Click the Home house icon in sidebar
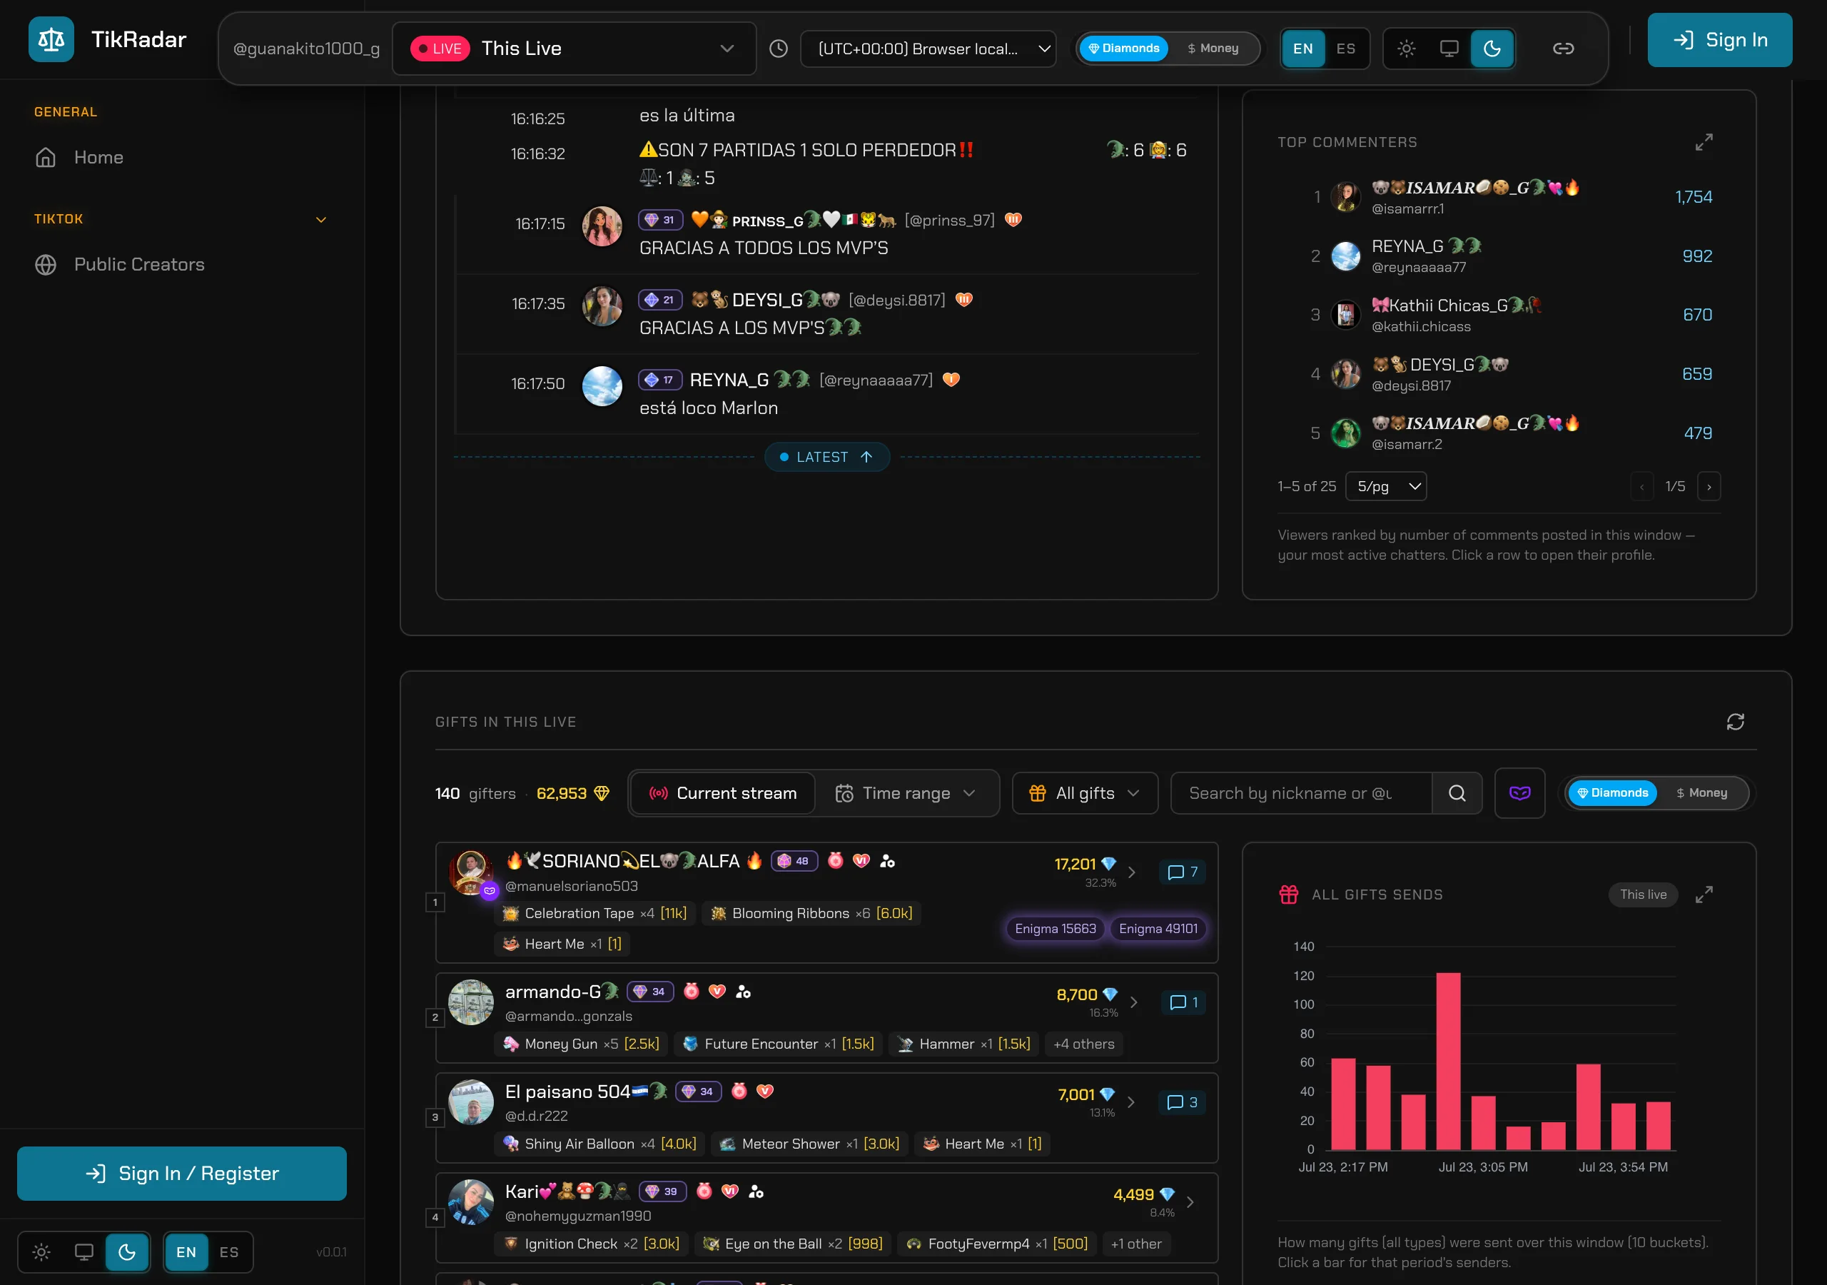 click(x=46, y=158)
